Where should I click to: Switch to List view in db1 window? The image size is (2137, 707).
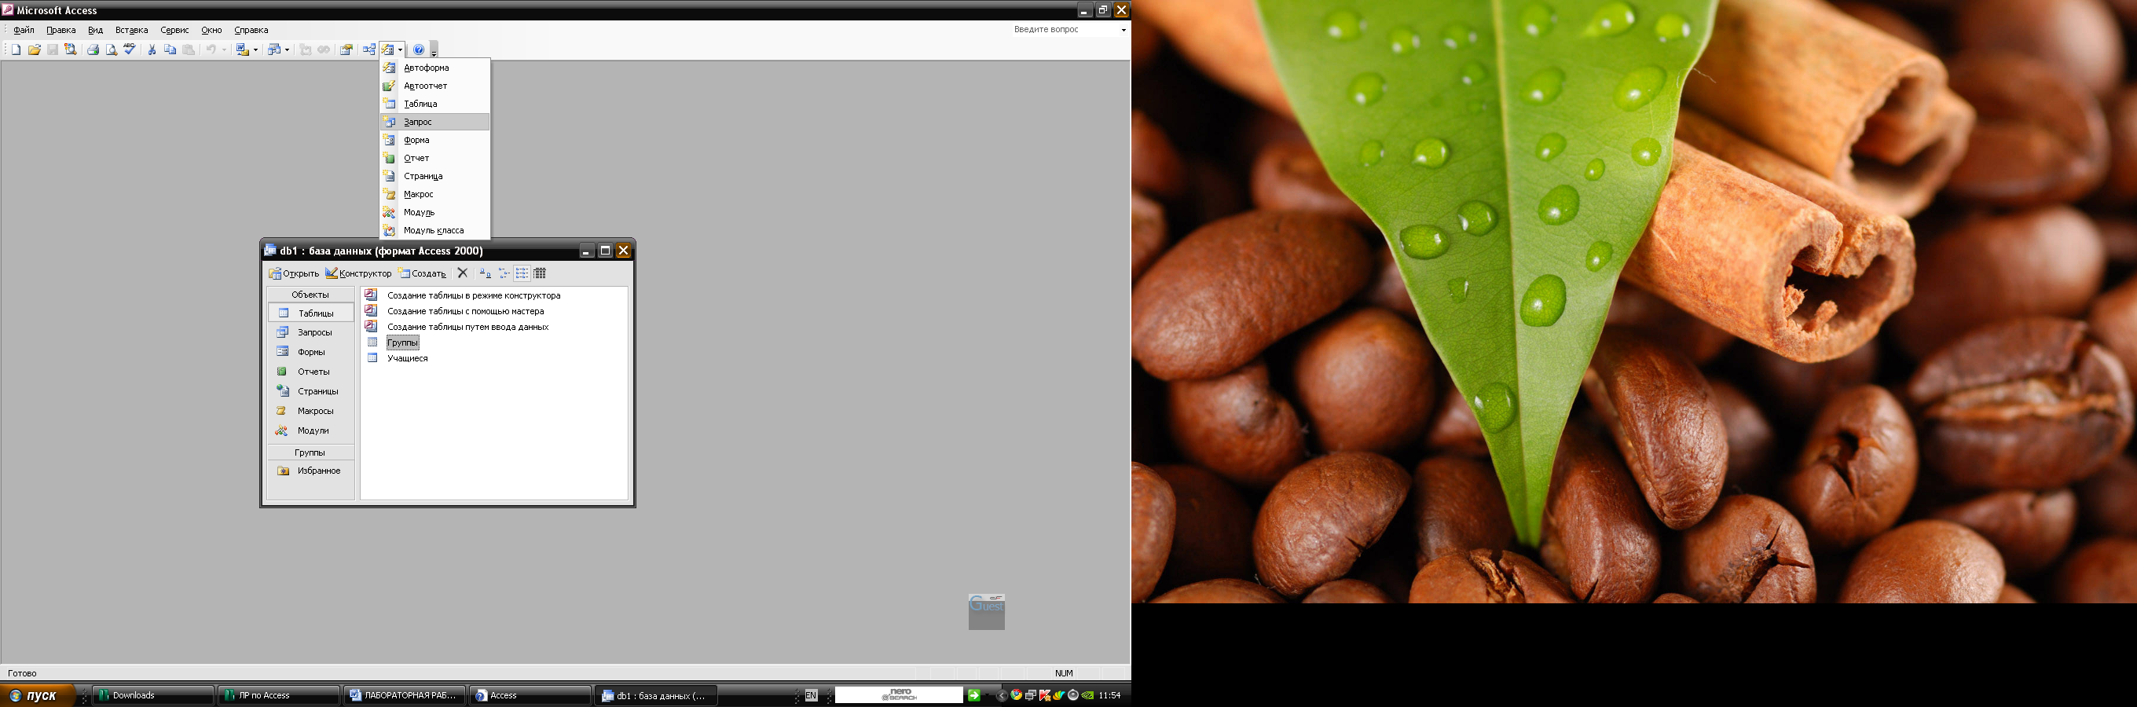click(522, 273)
